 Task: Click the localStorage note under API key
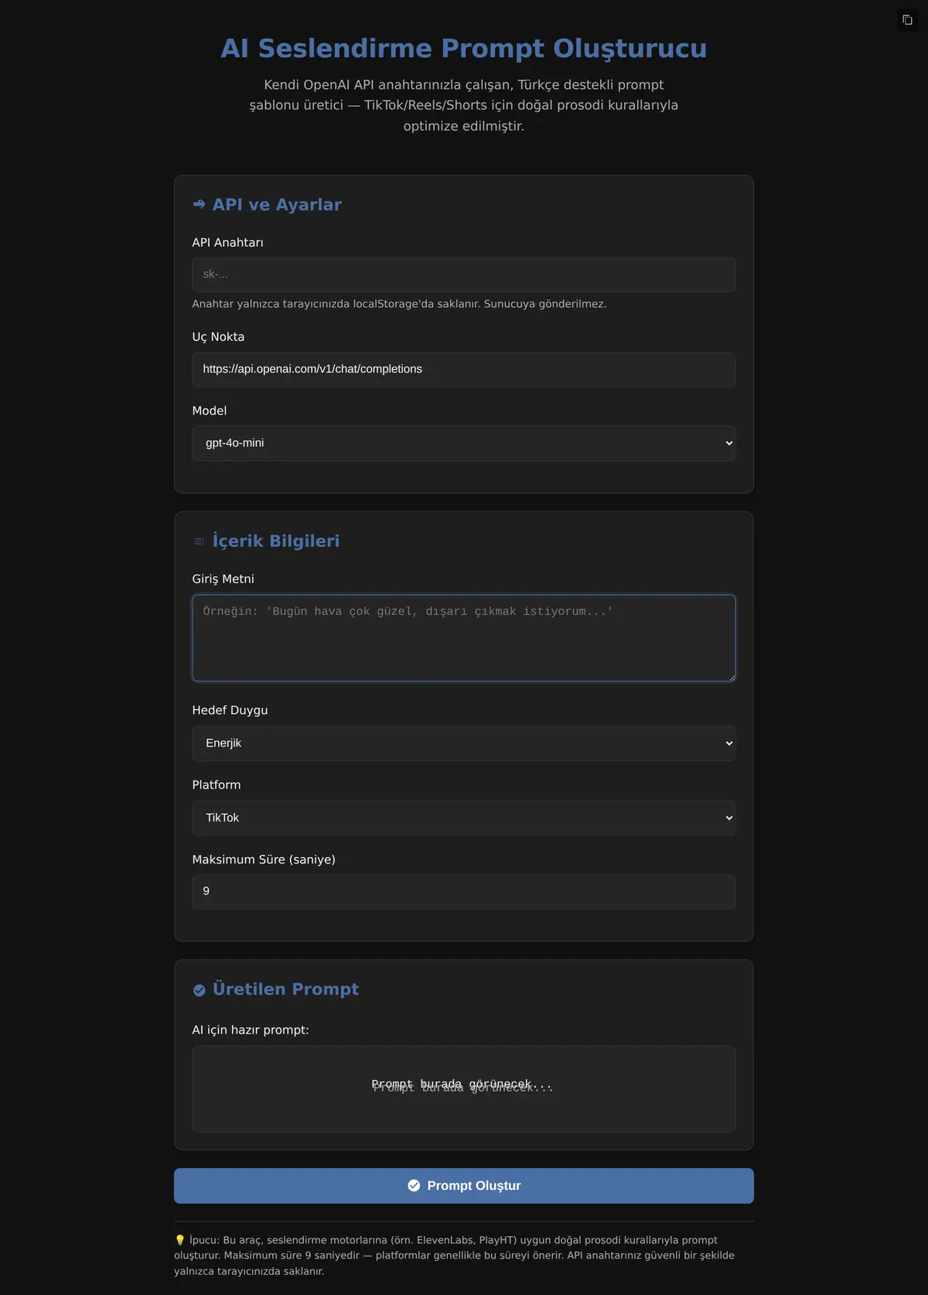tap(399, 304)
